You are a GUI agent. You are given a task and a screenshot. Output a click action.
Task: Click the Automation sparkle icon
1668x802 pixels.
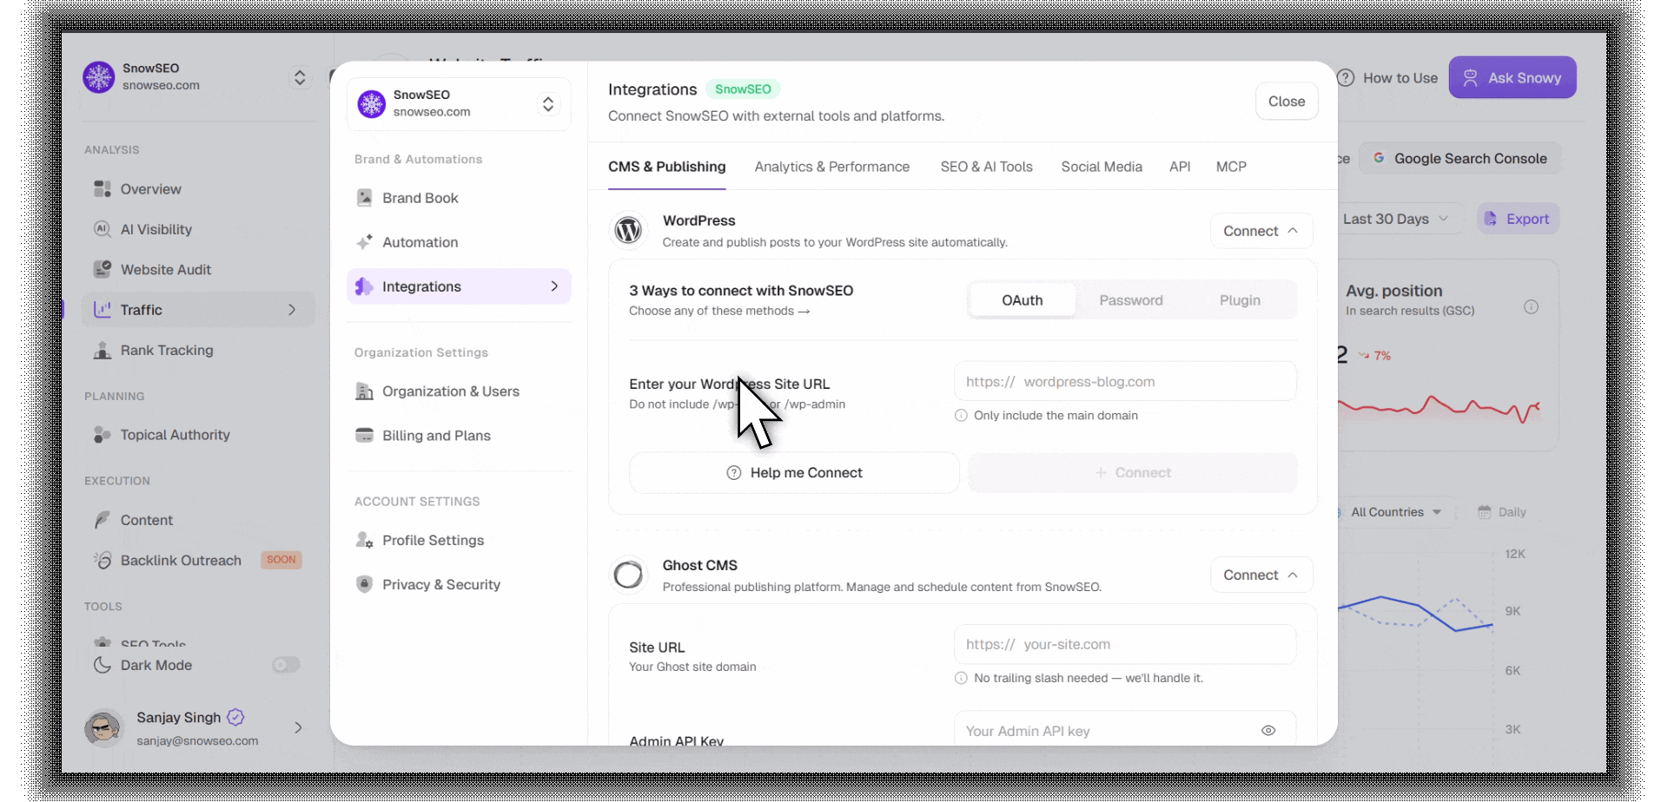[365, 242]
